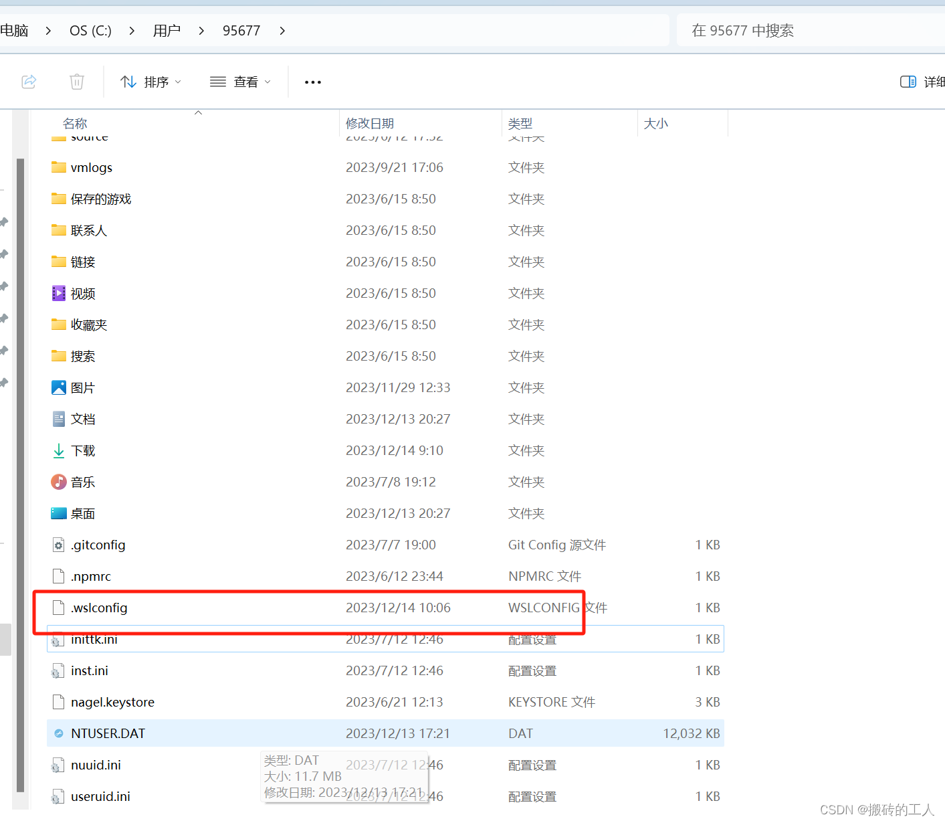Sort by the 名称 column header
This screenshot has width=945, height=823.
(75, 123)
